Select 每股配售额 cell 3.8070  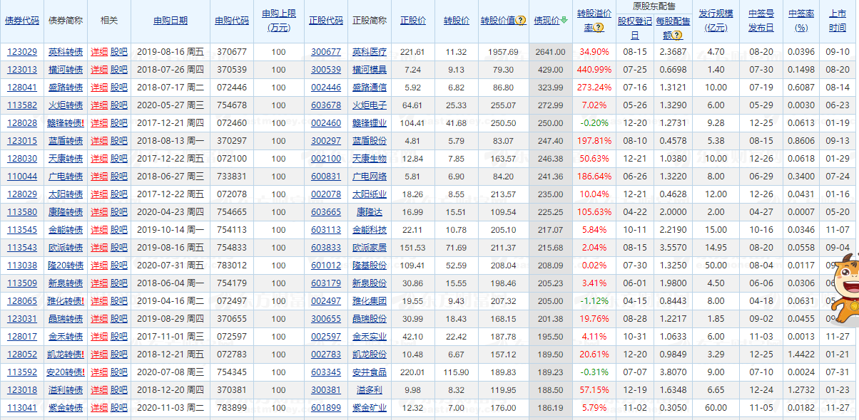click(x=674, y=372)
